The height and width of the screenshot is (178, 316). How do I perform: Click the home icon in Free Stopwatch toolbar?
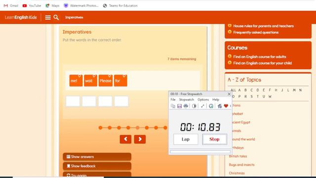pos(220,106)
